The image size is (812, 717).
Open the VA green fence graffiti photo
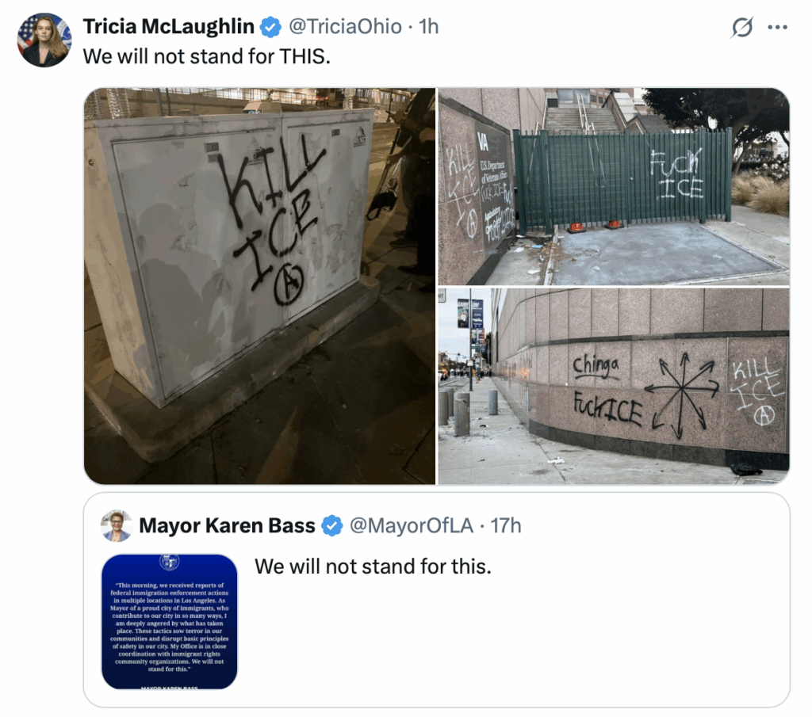[x=614, y=186]
